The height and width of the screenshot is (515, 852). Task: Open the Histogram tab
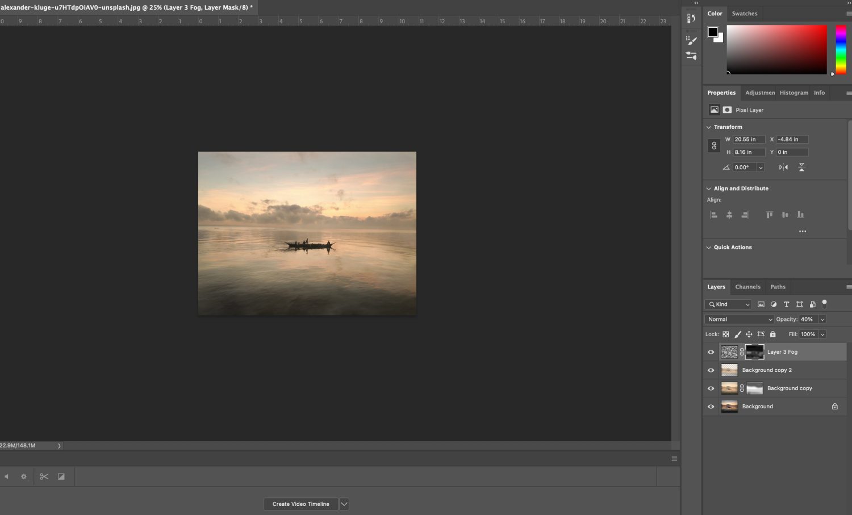coord(793,93)
